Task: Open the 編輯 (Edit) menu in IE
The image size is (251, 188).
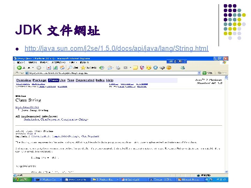Action: coord(32,63)
